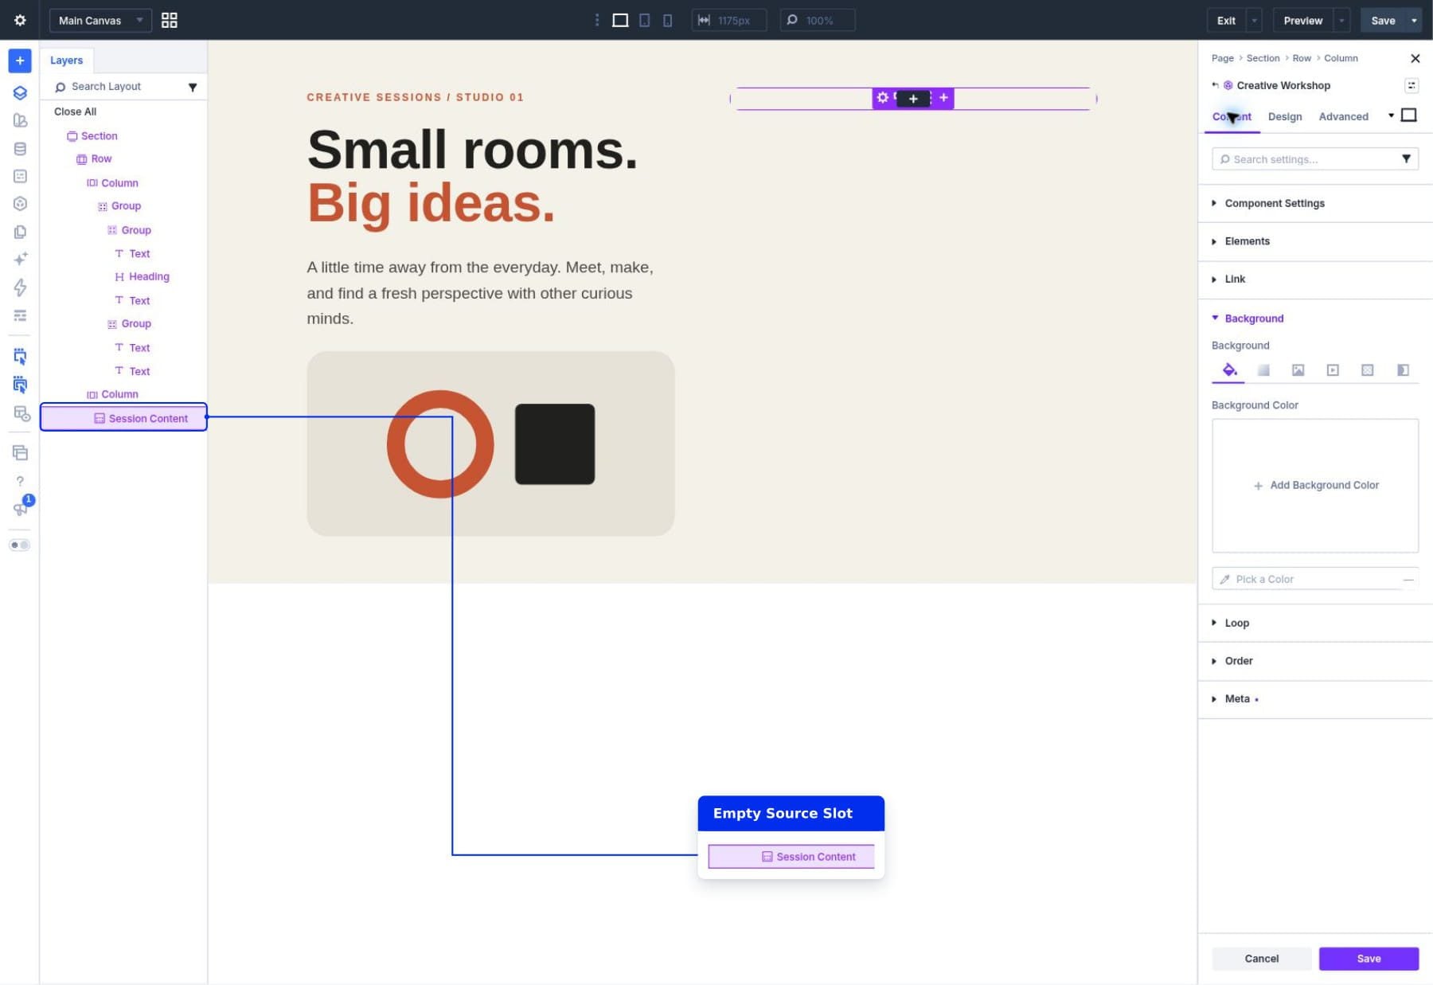Switch to the Advanced tab
1433x985 pixels.
pos(1343,116)
